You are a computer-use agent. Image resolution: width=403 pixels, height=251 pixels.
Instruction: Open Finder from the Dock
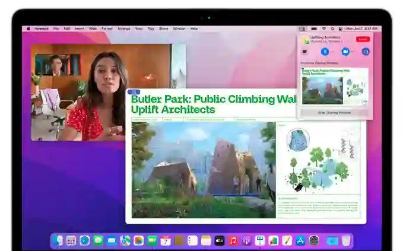pos(58,240)
